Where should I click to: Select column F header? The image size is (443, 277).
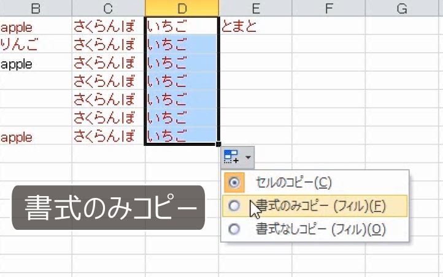329,8
